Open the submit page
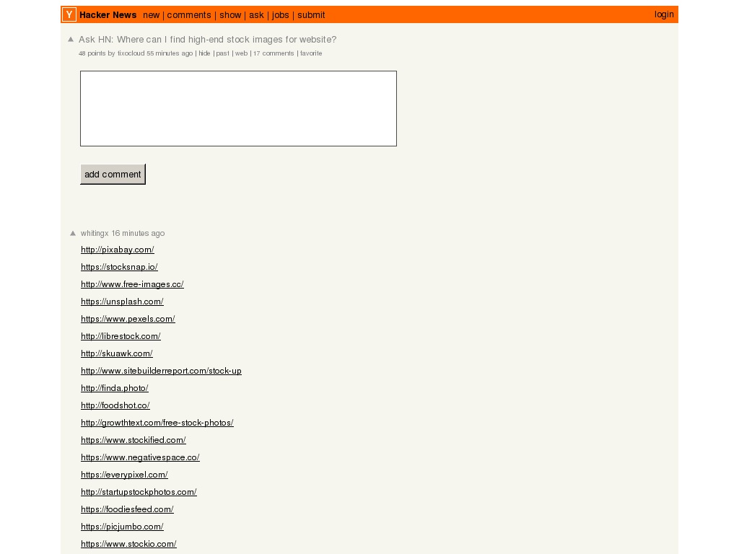Screen dimensions: 739x554 pyautogui.click(x=311, y=15)
